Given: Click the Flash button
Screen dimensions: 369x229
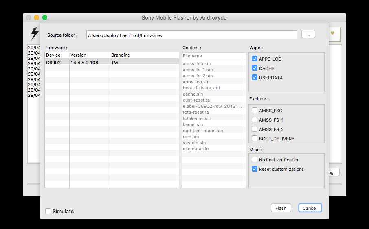Looking at the screenshot, I should [281, 208].
